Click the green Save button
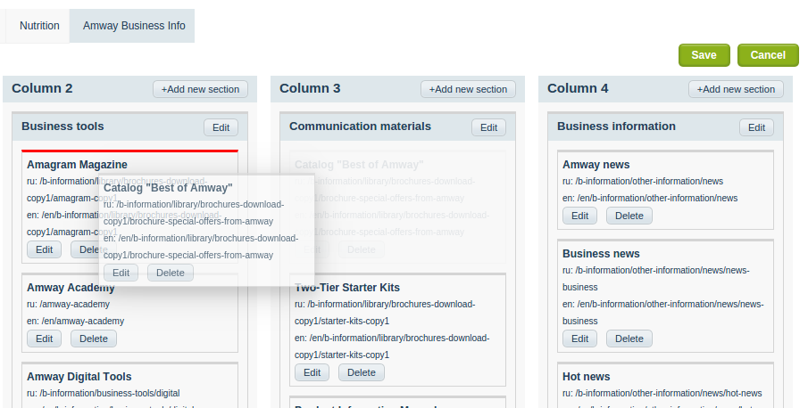The image size is (808, 408). (x=704, y=55)
